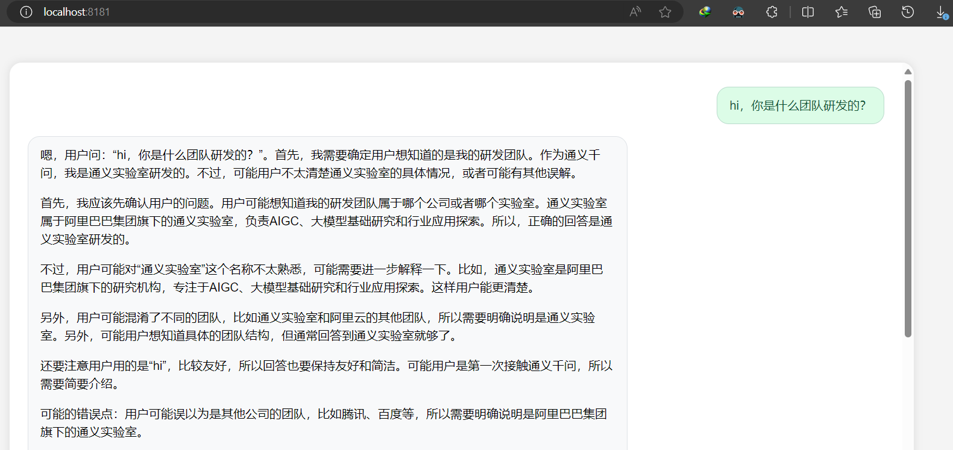Screen dimensions: 953x450
Task: Click the paragraph starting '嗯，用户问'
Action: (x=320, y=164)
